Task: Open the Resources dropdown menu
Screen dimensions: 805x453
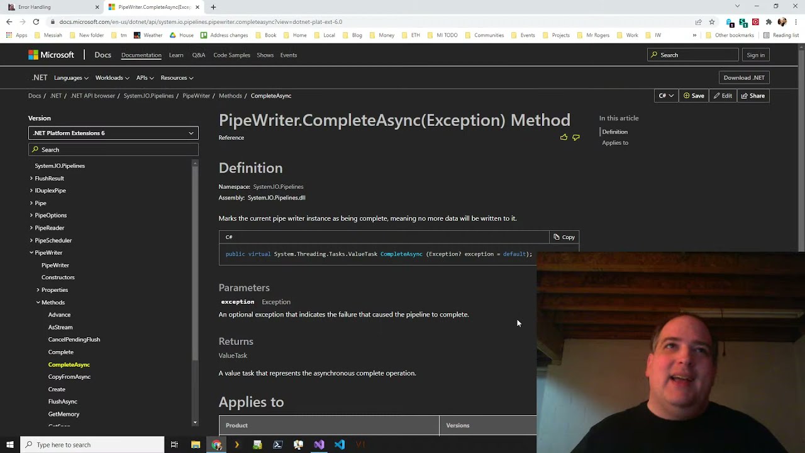Action: 177,78
